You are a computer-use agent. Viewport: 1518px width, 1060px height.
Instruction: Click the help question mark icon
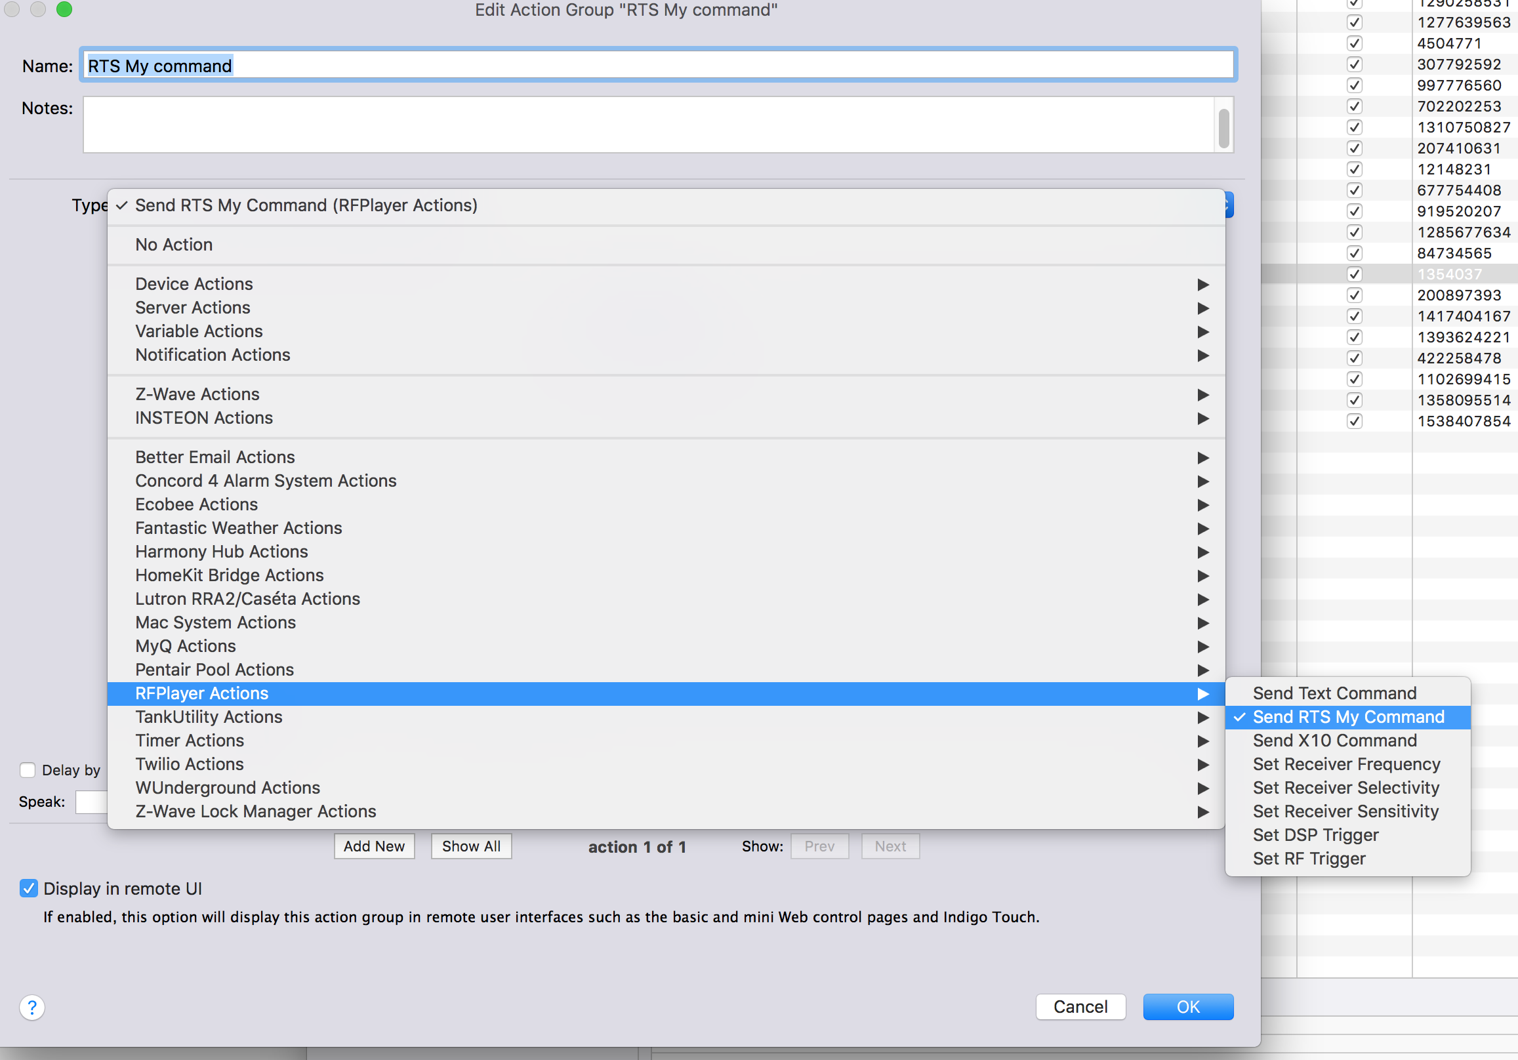(31, 1007)
